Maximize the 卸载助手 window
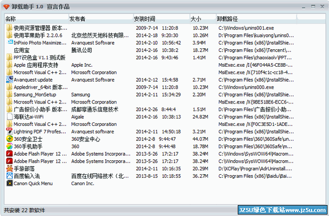 pyautogui.click(x=313, y=6)
